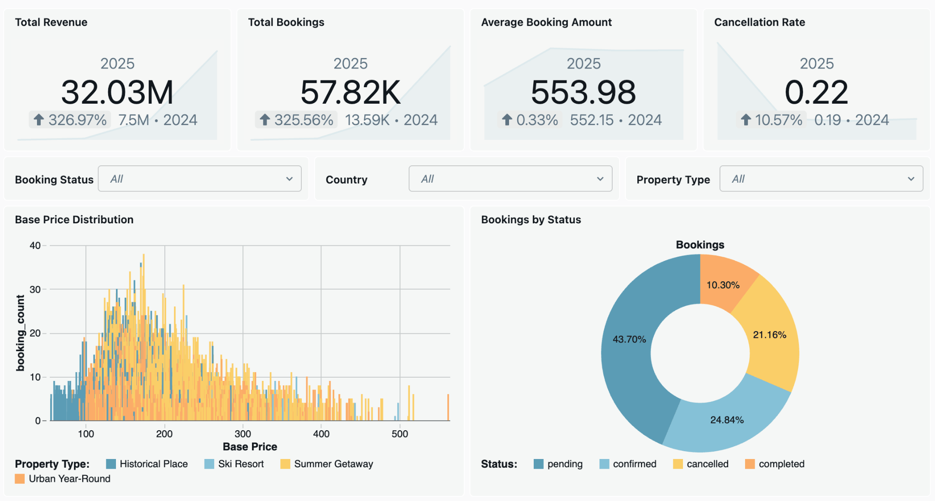The image size is (935, 501).
Task: Click the 43.70% pending donut slice
Action: click(x=629, y=339)
